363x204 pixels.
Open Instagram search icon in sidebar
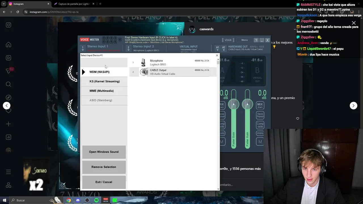(x=9, y=84)
